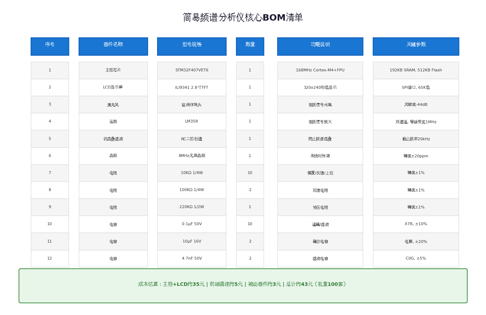This screenshot has width=486, height=315.
Task: Click serial number 12 cell
Action: (50, 259)
